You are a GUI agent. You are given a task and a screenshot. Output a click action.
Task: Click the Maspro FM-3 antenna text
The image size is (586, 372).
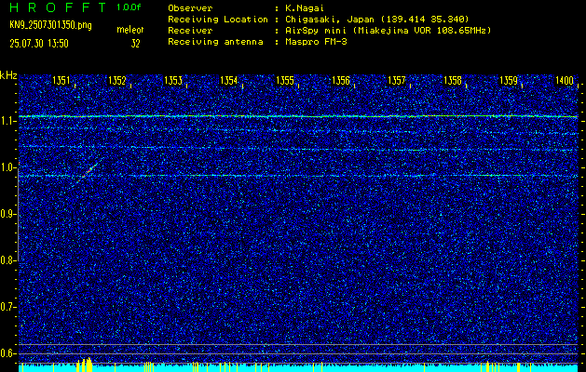315,42
